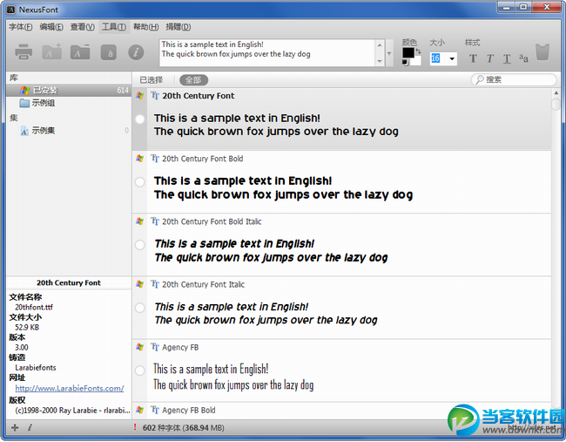Click the add font folder icon
The width and height of the screenshot is (566, 442).
click(x=52, y=52)
